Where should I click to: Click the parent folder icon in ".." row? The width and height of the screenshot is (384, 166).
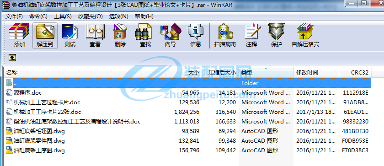tap(9, 83)
